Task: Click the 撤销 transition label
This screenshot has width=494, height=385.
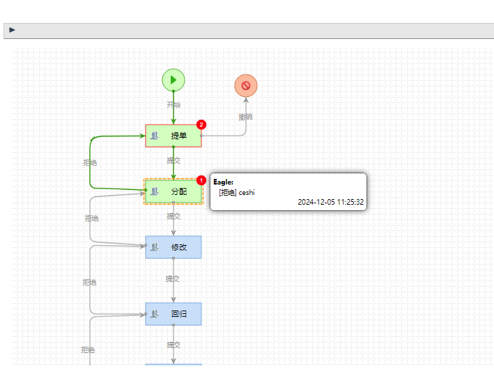Action: (245, 117)
